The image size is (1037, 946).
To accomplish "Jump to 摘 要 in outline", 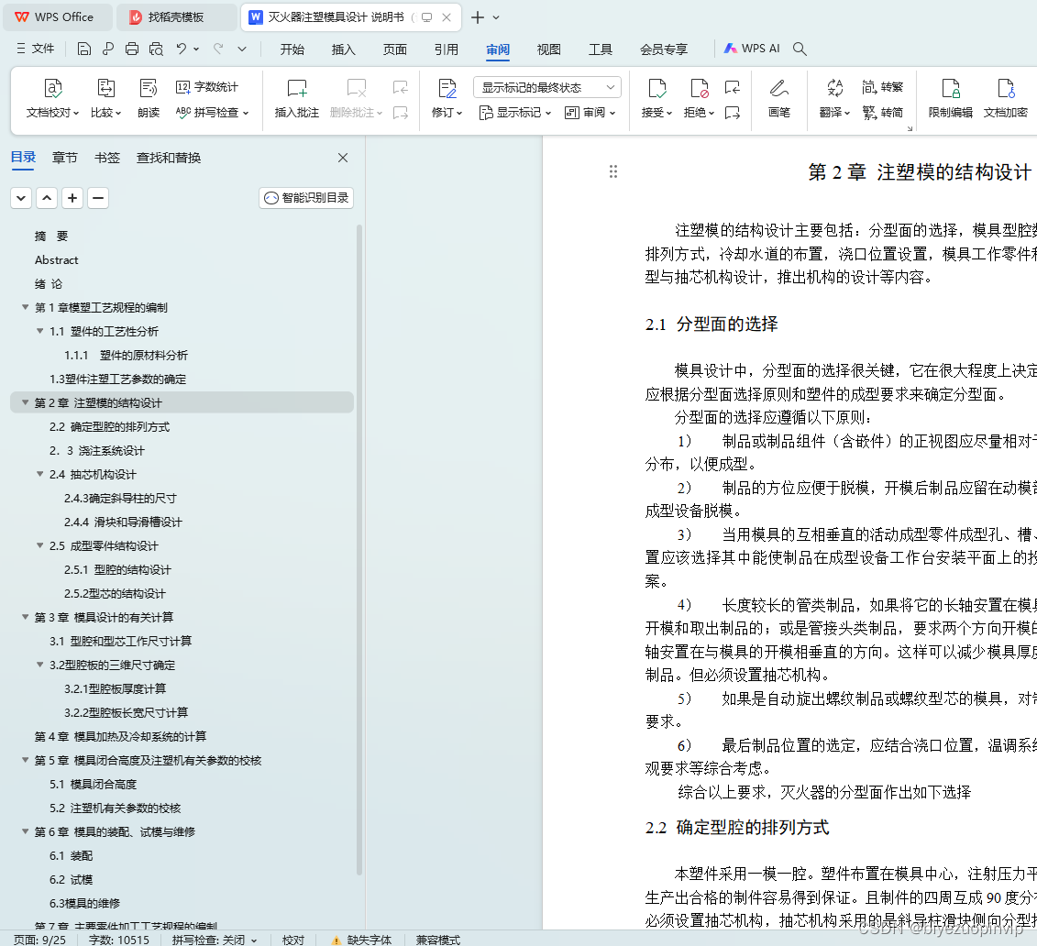I will point(51,236).
